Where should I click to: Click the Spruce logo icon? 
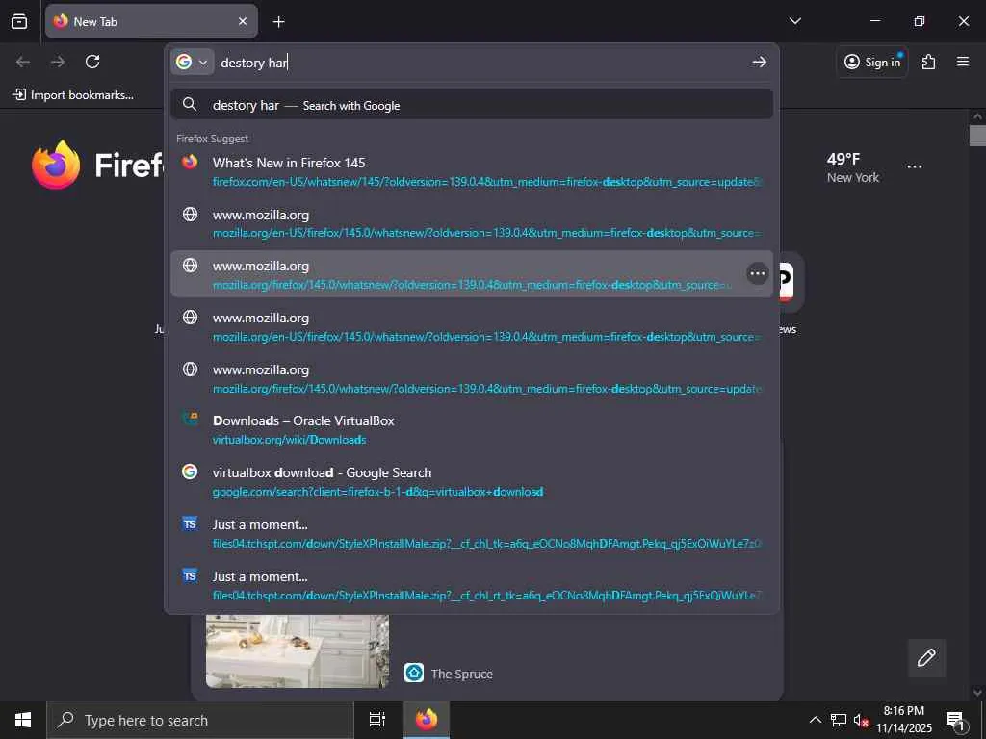[414, 673]
